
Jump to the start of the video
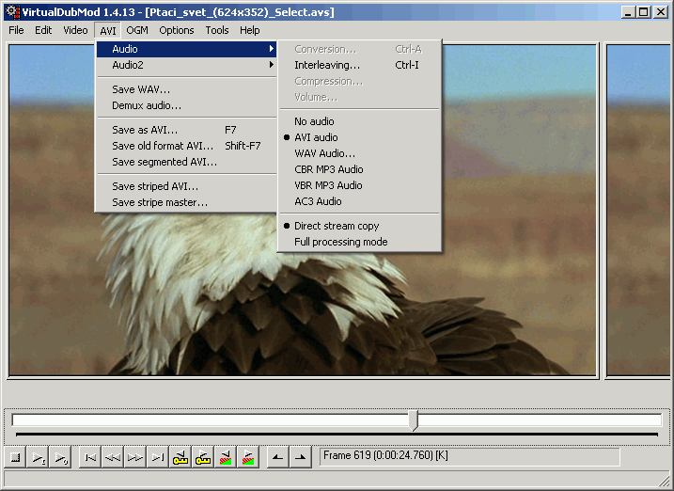click(x=90, y=457)
